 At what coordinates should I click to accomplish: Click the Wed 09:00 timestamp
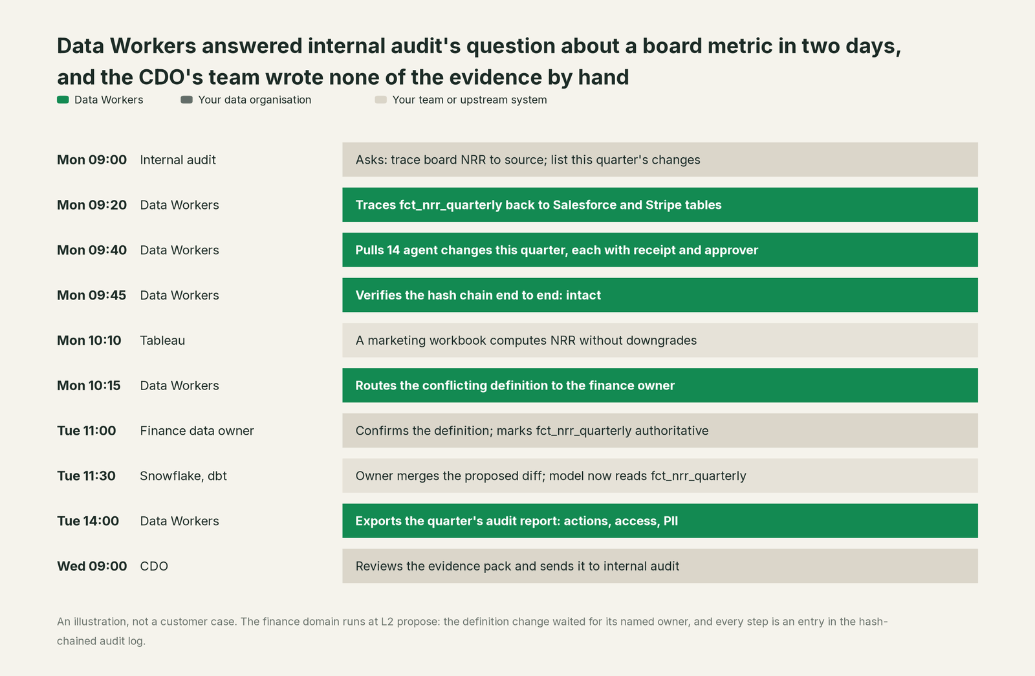(x=92, y=566)
